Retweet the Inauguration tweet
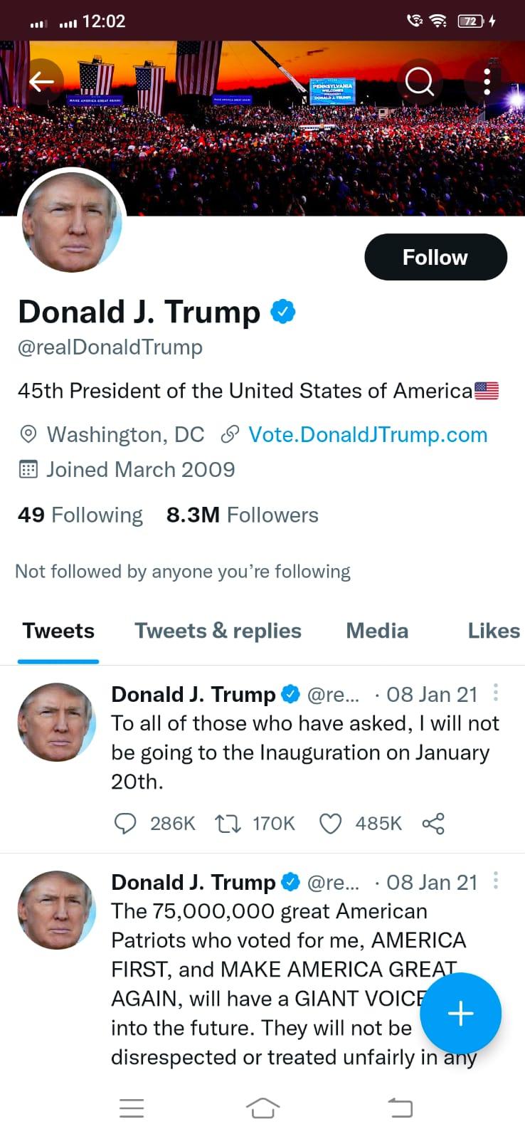Image resolution: width=525 pixels, height=1139 pixels. [x=228, y=824]
